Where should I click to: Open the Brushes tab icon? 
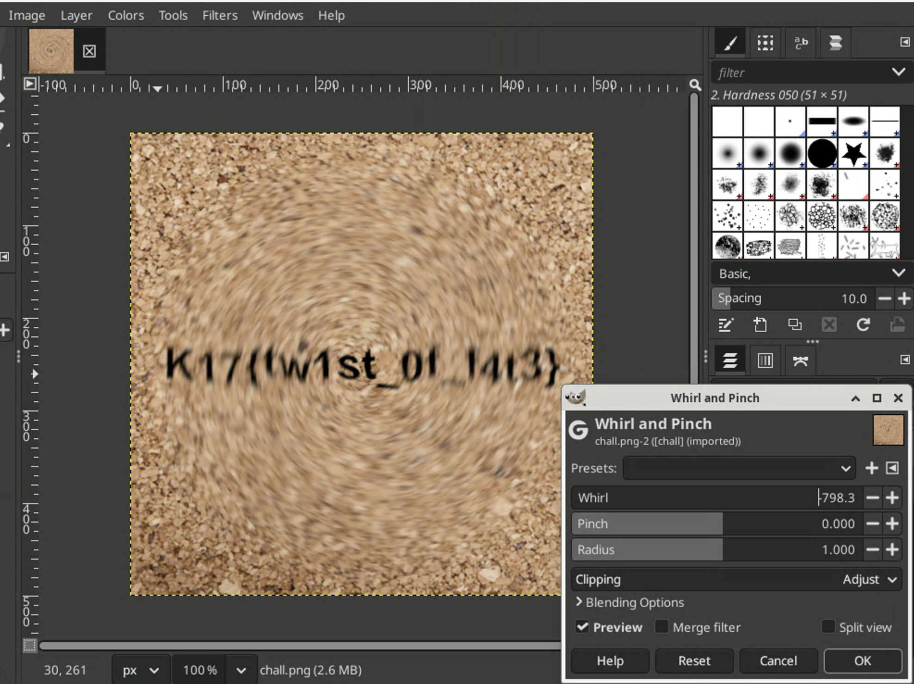point(730,43)
